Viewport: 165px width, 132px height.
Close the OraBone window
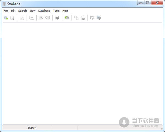[157, 3]
